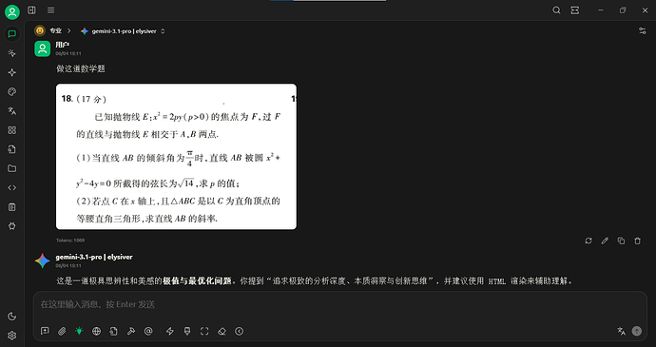Image resolution: width=656 pixels, height=347 pixels.
Task: Click the gemini-3.1-pro | elysiver message header name
Action: click(x=94, y=257)
